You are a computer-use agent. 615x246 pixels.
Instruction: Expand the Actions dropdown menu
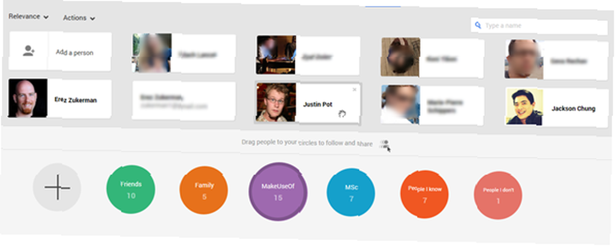coord(79,18)
